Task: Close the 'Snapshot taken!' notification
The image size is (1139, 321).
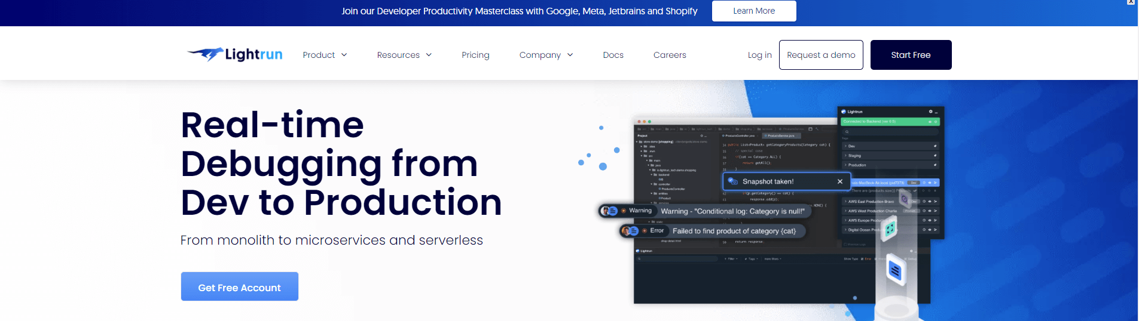Action: pyautogui.click(x=839, y=181)
